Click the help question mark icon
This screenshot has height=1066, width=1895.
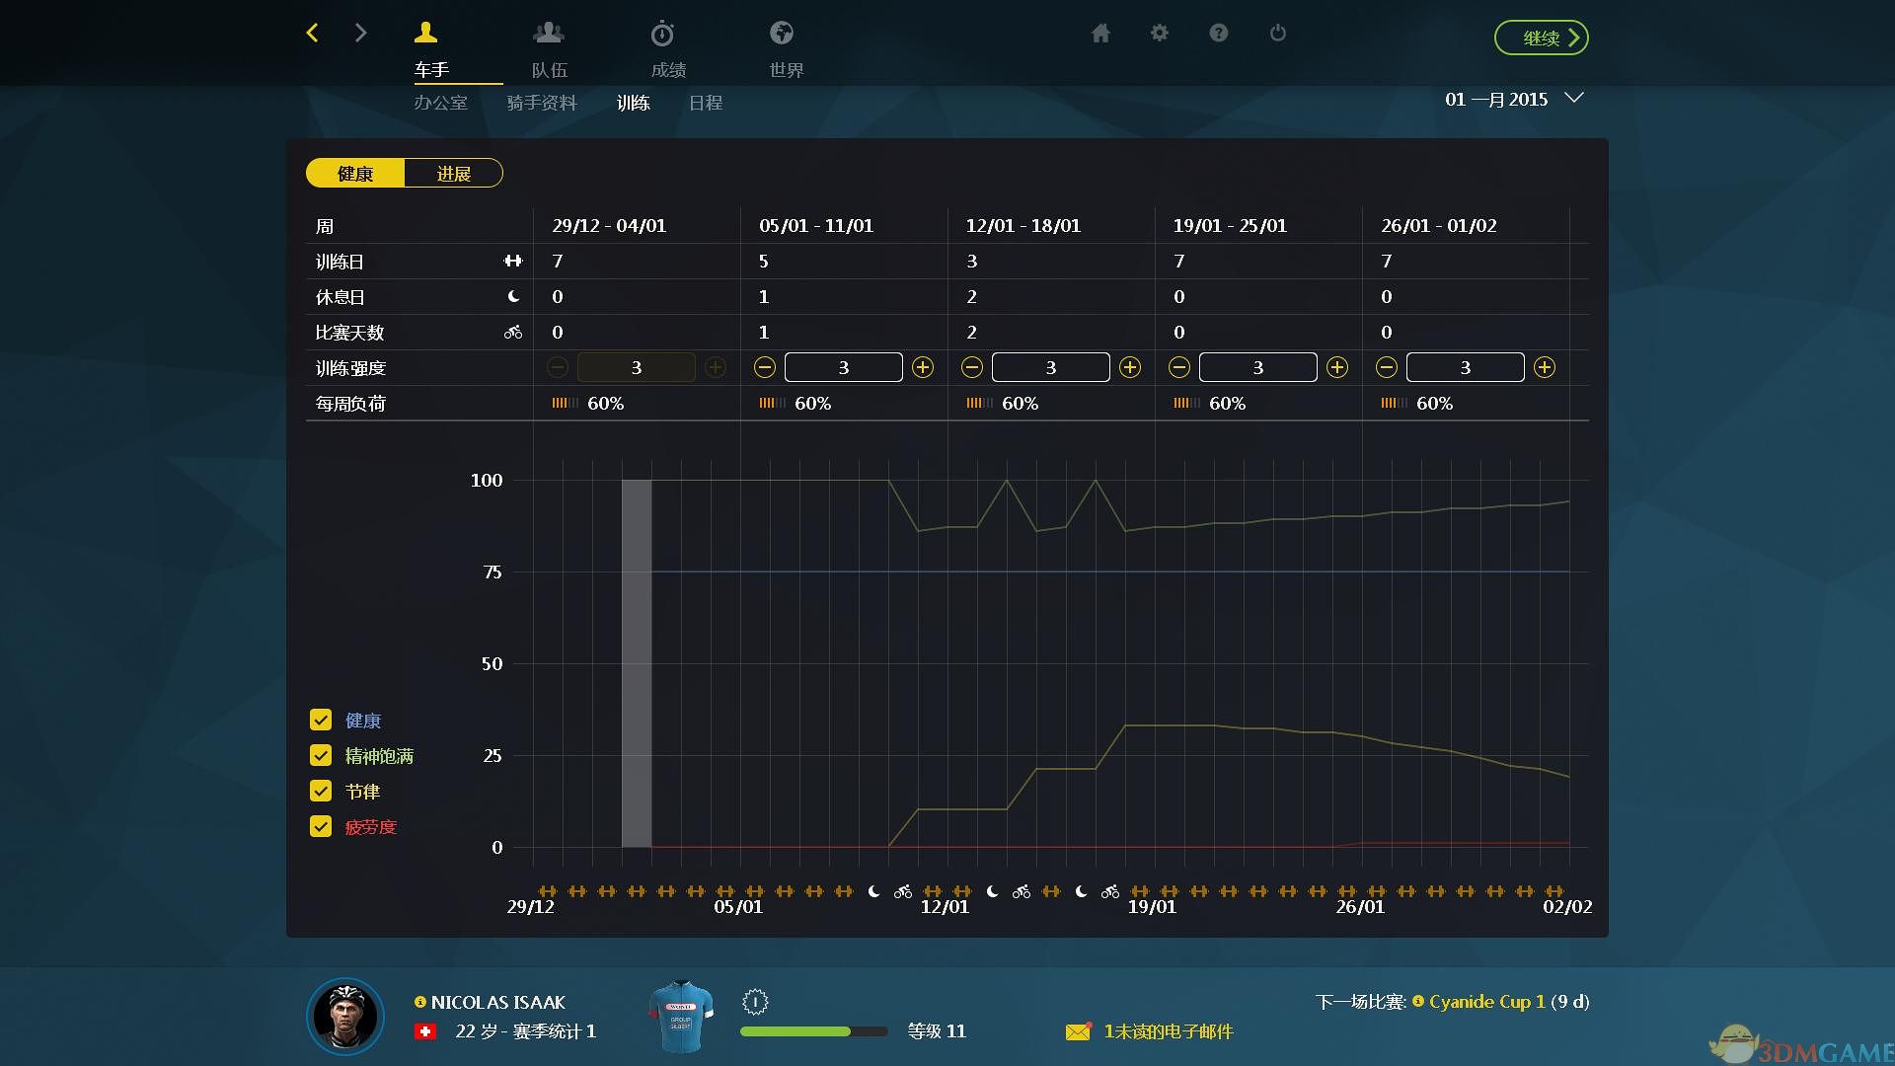point(1219,34)
